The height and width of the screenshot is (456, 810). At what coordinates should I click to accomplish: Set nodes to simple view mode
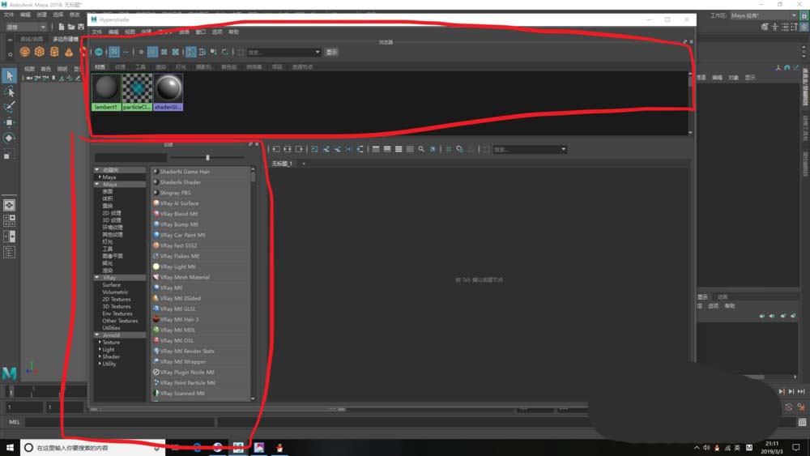pyautogui.click(x=376, y=149)
